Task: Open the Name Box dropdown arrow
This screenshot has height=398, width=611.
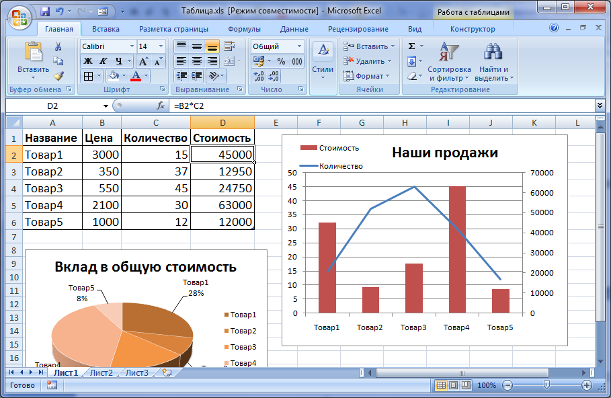Action: point(106,106)
